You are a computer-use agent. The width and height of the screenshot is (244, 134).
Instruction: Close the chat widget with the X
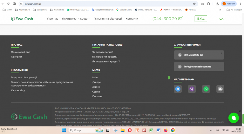(240, 112)
